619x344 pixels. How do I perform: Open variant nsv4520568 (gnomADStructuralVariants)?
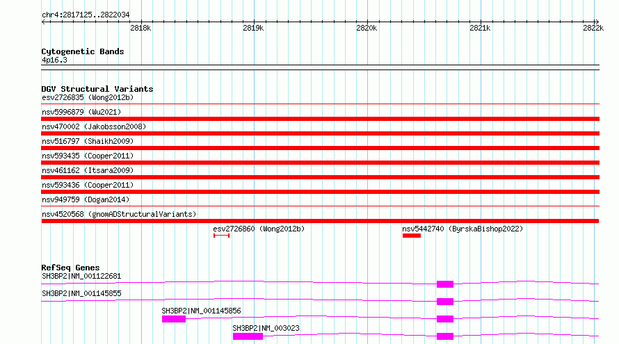click(x=119, y=214)
